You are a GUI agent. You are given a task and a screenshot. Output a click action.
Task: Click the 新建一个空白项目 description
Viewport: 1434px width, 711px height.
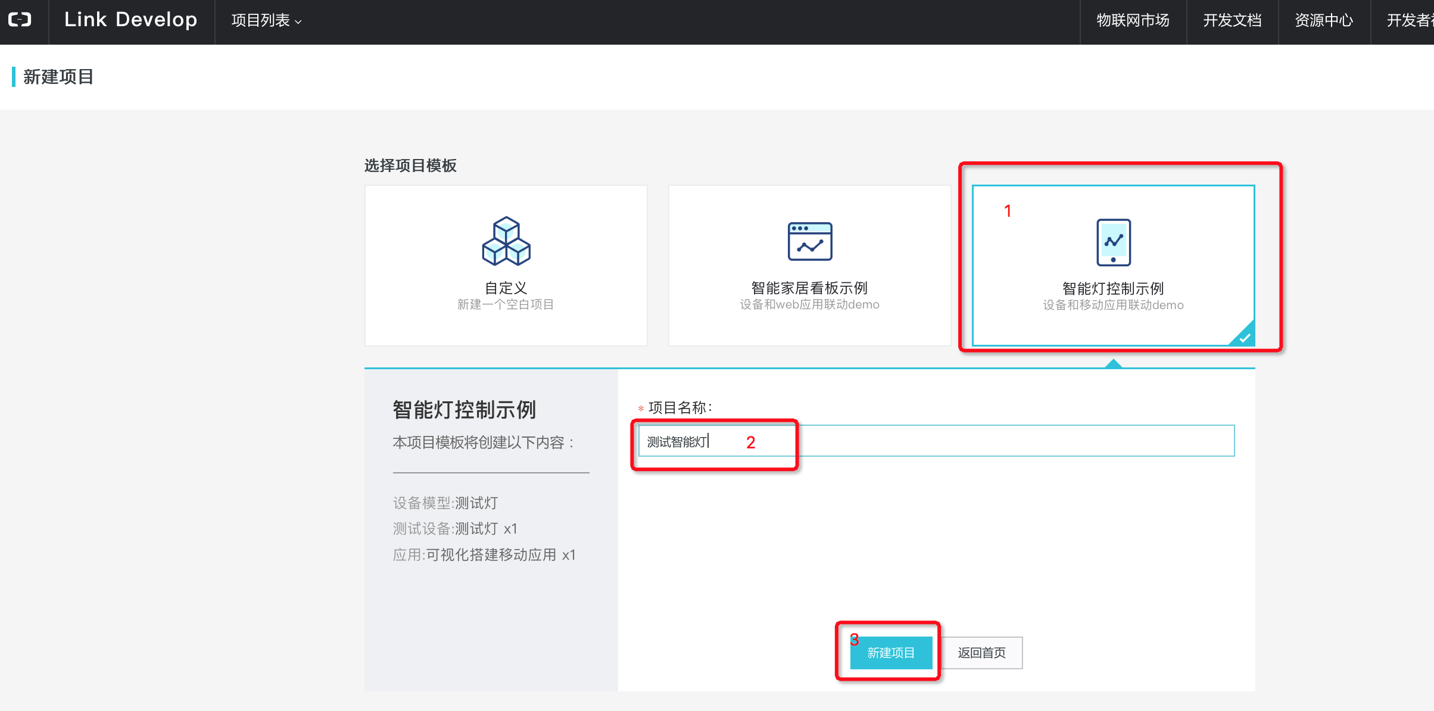(x=506, y=305)
